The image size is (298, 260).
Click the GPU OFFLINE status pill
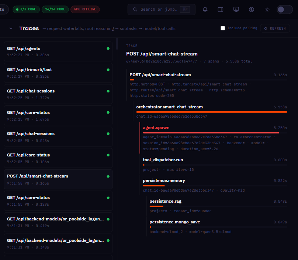click(85, 9)
